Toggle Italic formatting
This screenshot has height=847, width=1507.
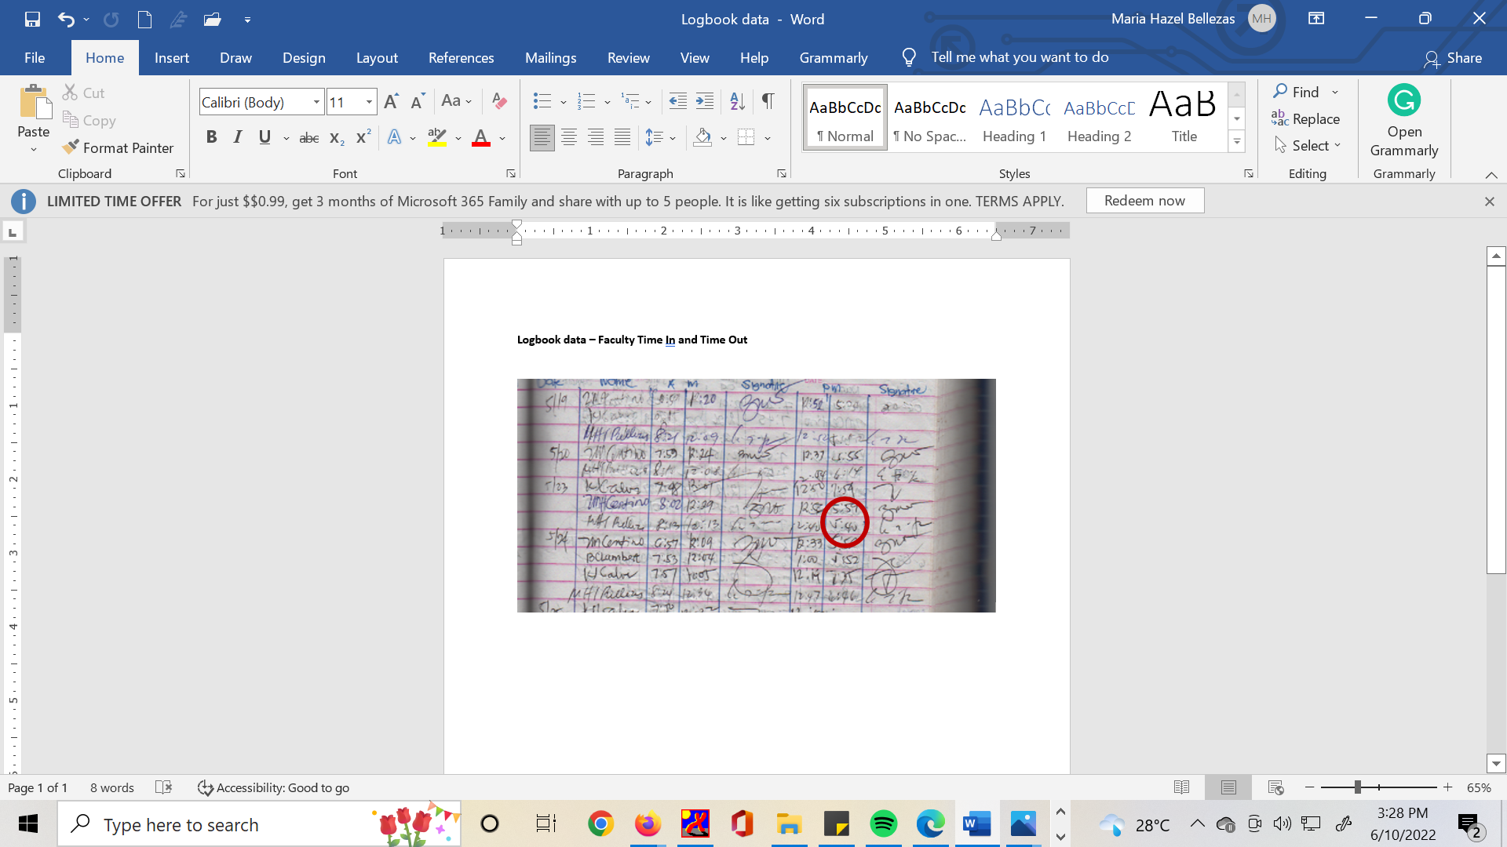[238, 138]
